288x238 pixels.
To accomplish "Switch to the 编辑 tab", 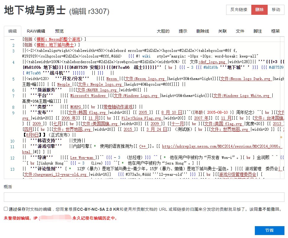I will [12, 31].
